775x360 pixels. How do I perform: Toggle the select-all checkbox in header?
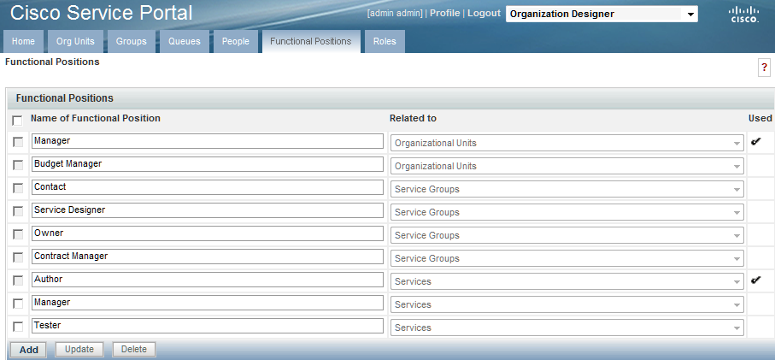point(17,121)
